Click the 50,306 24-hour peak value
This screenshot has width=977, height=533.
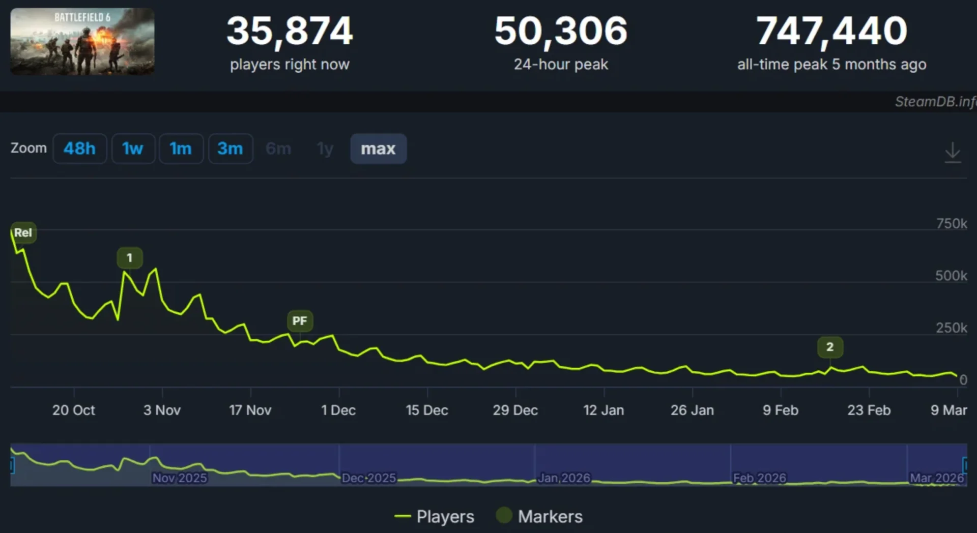tap(561, 31)
